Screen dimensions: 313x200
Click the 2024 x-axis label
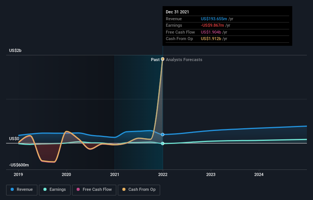259,175
